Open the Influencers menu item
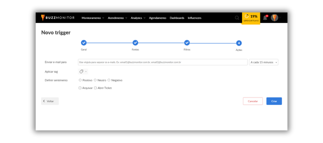Viewport: 323px width, 143px height. point(195,18)
